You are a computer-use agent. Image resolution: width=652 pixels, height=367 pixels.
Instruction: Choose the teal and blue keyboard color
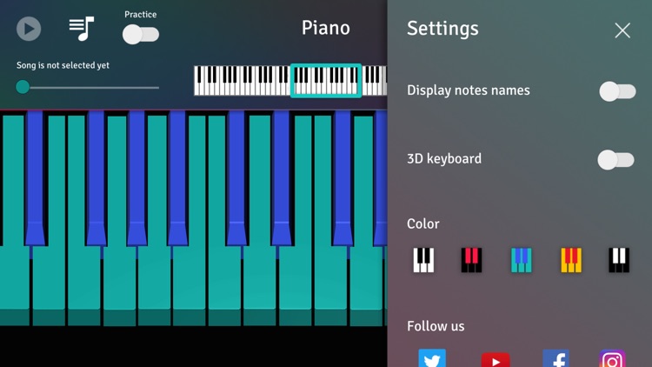pyautogui.click(x=522, y=260)
